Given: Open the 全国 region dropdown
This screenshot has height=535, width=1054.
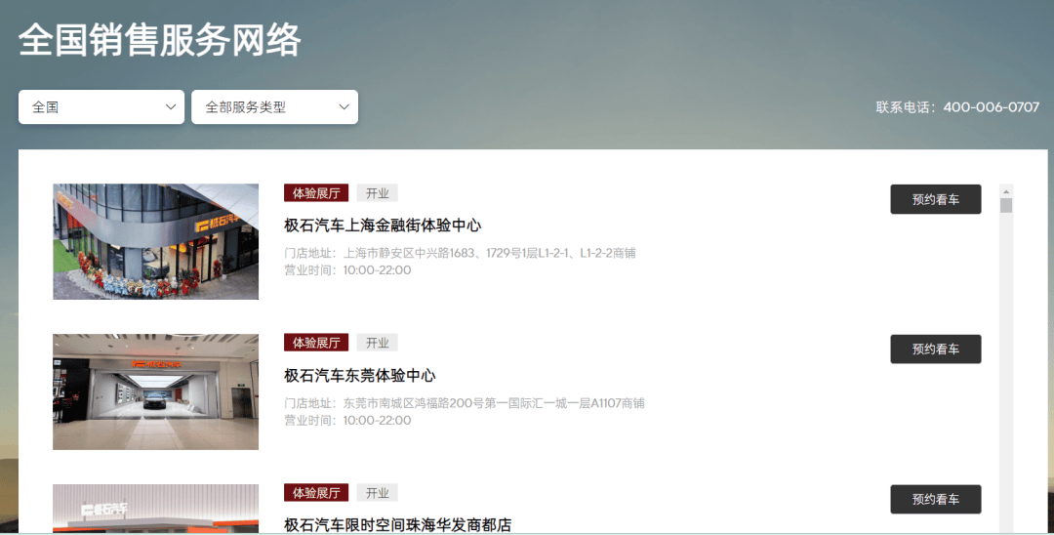Looking at the screenshot, I should coord(101,106).
